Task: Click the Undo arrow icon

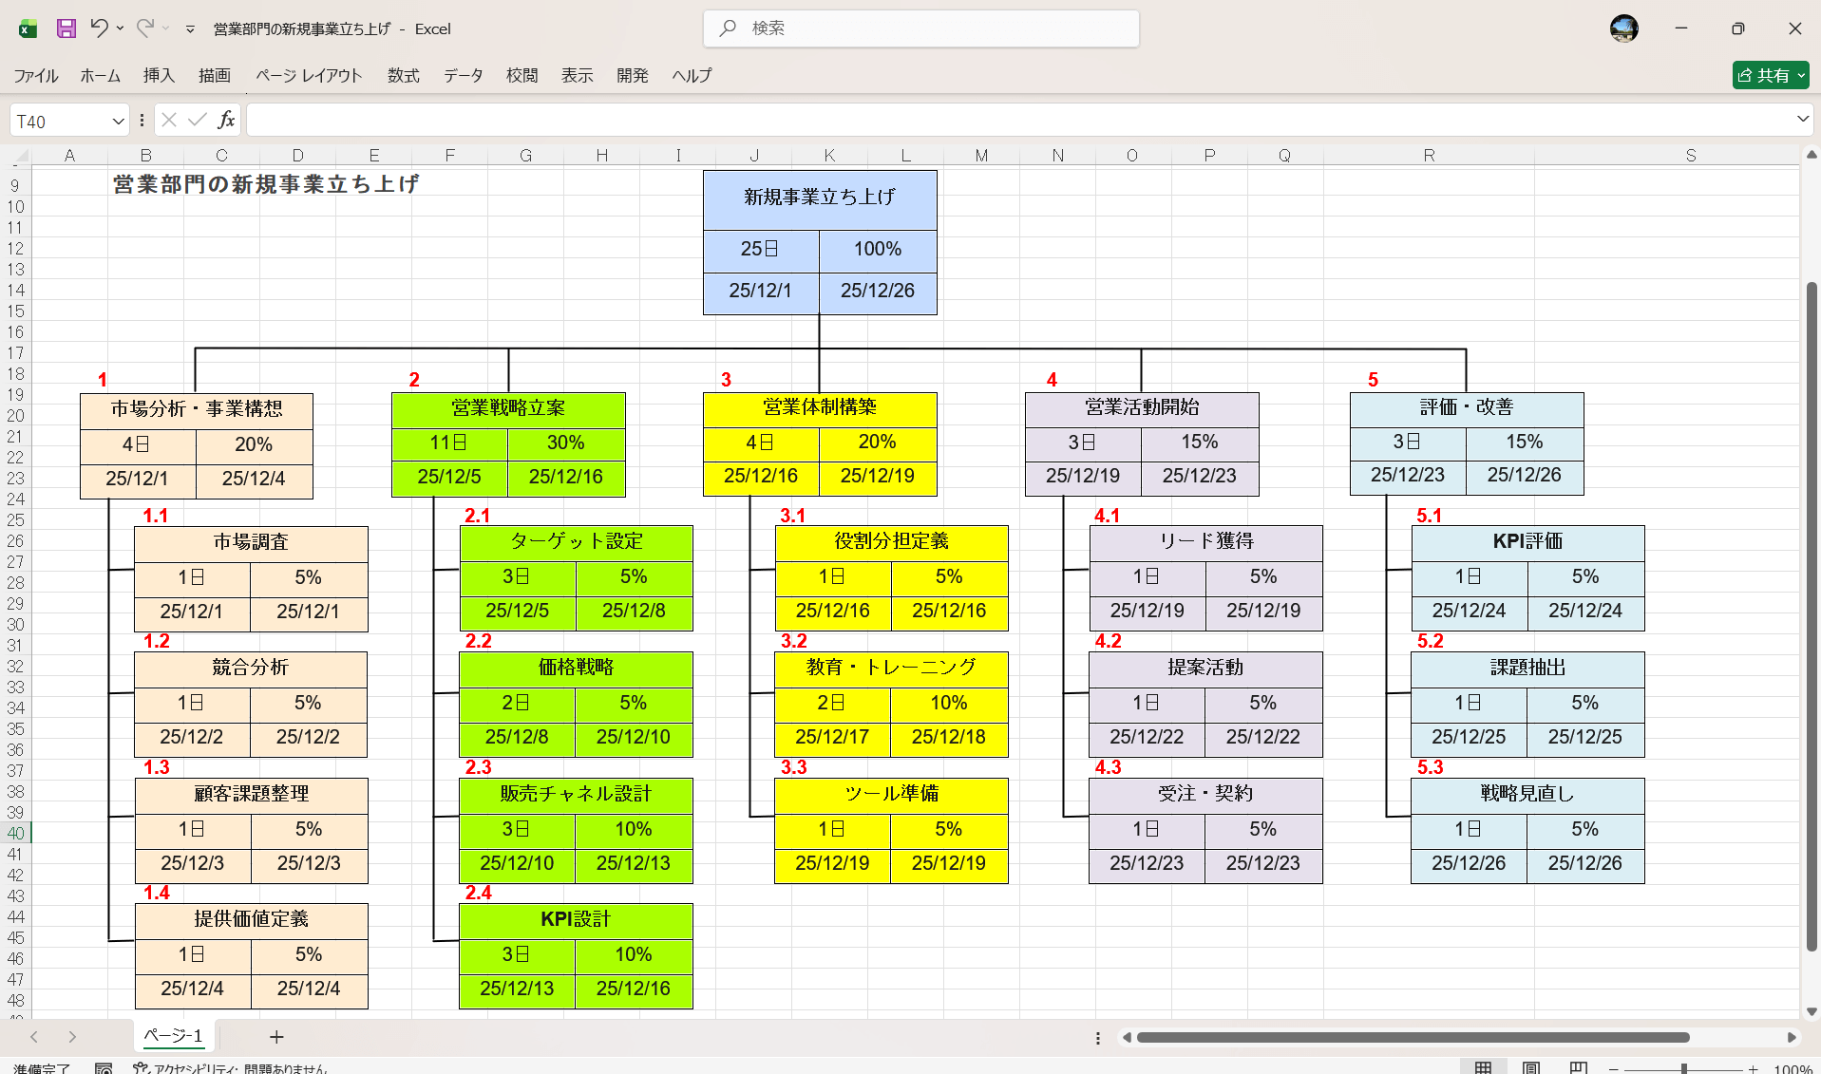Action: click(x=99, y=28)
